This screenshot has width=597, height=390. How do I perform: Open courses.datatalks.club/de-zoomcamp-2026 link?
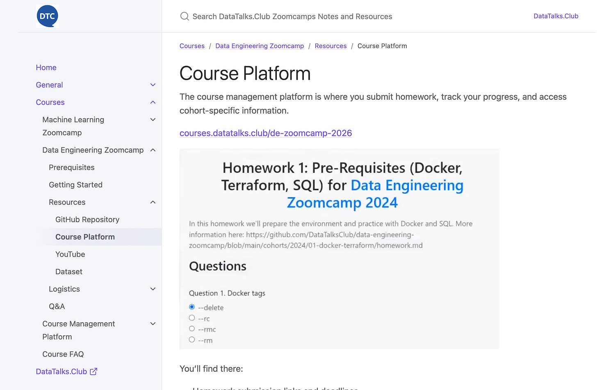pyautogui.click(x=266, y=133)
